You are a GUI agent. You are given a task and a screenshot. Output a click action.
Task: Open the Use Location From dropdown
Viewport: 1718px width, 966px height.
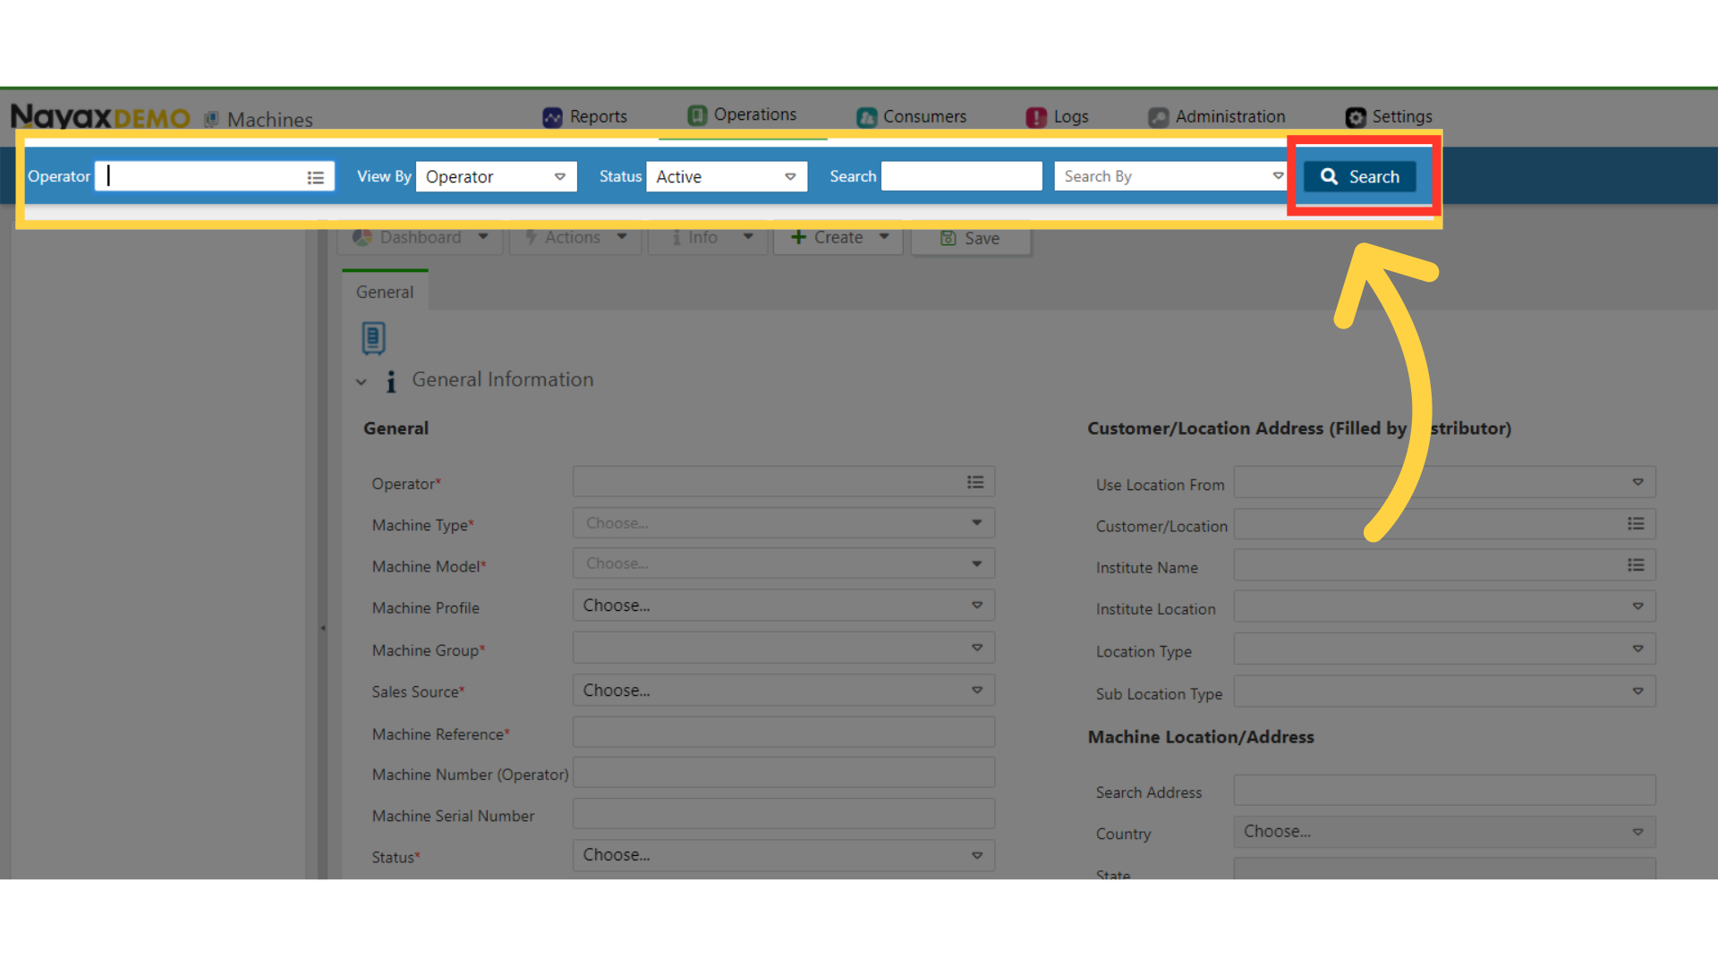(1445, 482)
